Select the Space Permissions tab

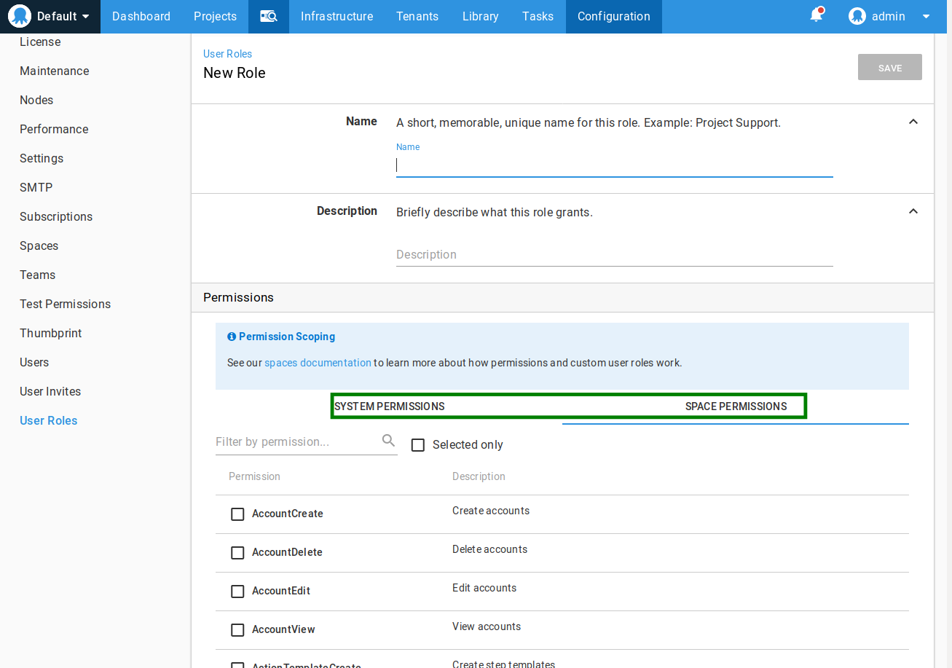[x=736, y=406]
